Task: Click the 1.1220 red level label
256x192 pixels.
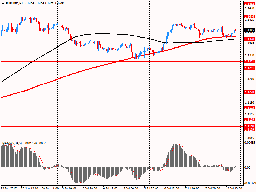Action: coord(250,92)
